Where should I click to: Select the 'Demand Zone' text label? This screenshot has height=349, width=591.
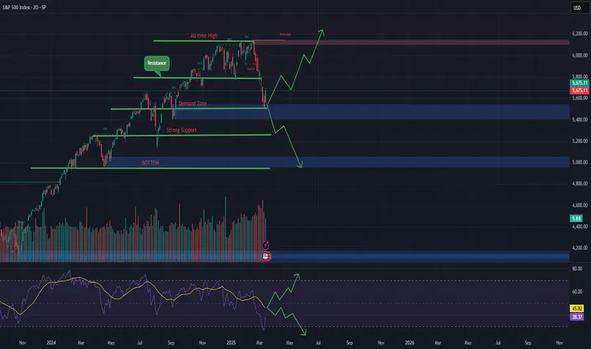point(193,103)
